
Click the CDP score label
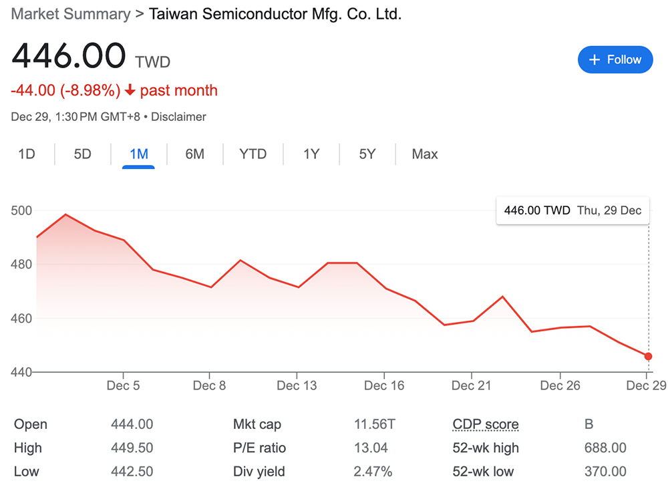[485, 424]
